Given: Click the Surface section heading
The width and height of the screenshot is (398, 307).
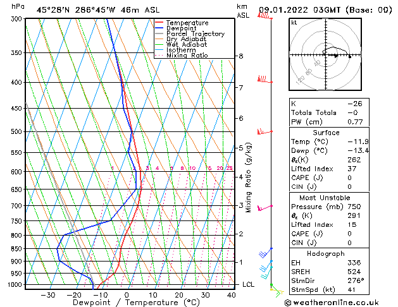Looking at the screenshot, I should 326,133.
